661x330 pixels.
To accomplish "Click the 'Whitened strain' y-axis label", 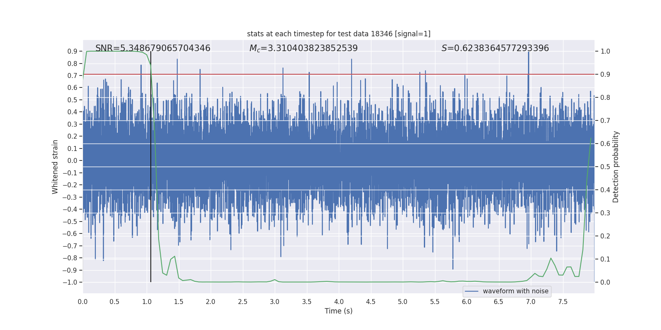I will (x=55, y=167).
